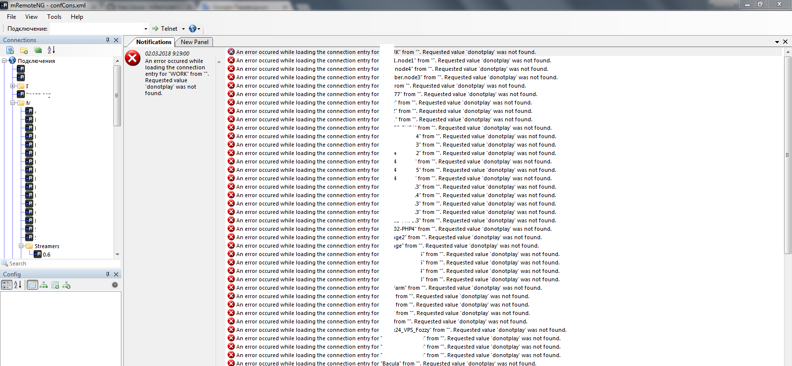Collapse the Streamers folder
Screen dimensions: 792x366
coord(21,246)
